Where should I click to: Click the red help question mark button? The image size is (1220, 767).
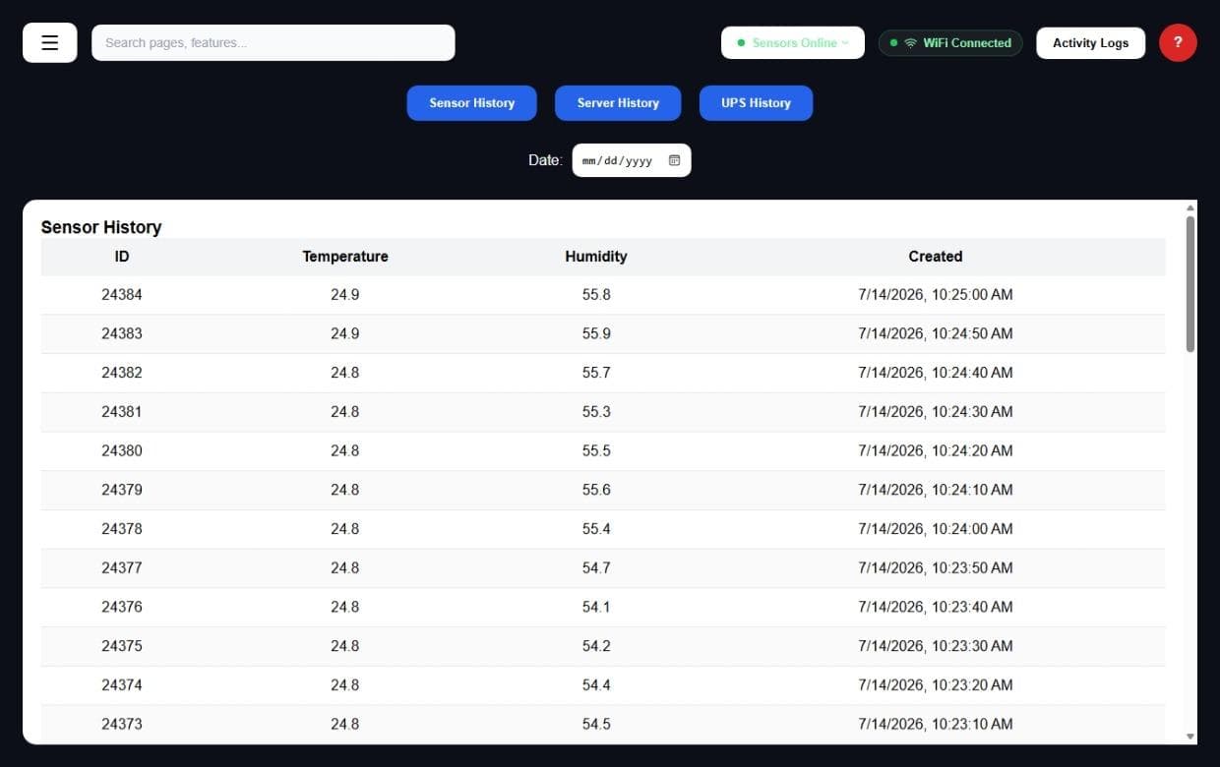click(1178, 42)
